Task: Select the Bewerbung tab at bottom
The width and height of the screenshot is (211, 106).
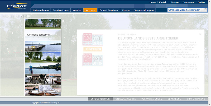Action: click(174, 99)
